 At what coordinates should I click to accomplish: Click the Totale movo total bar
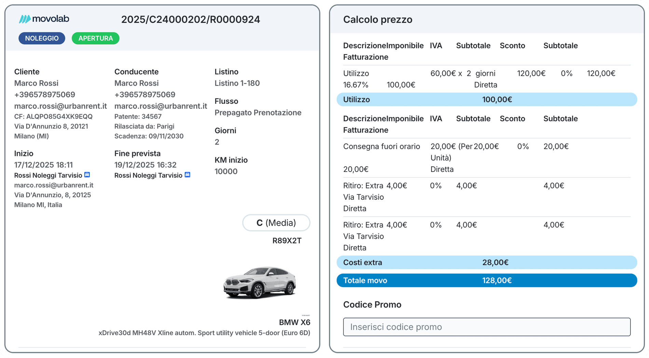[486, 281]
